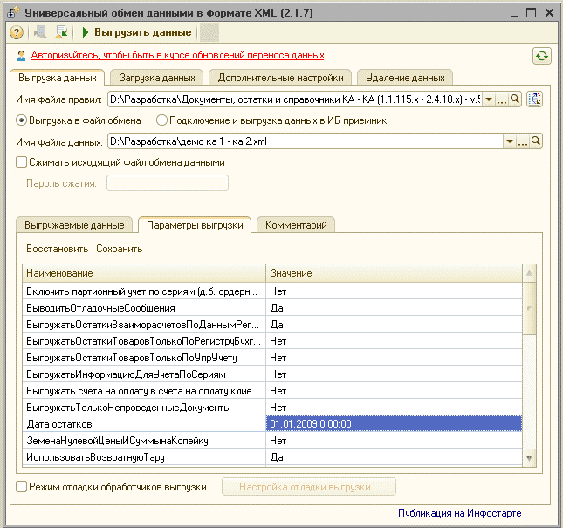Switch to the 'Загрузка данных' tab
Viewport: 563px width, 528px height.
pyautogui.click(x=157, y=78)
